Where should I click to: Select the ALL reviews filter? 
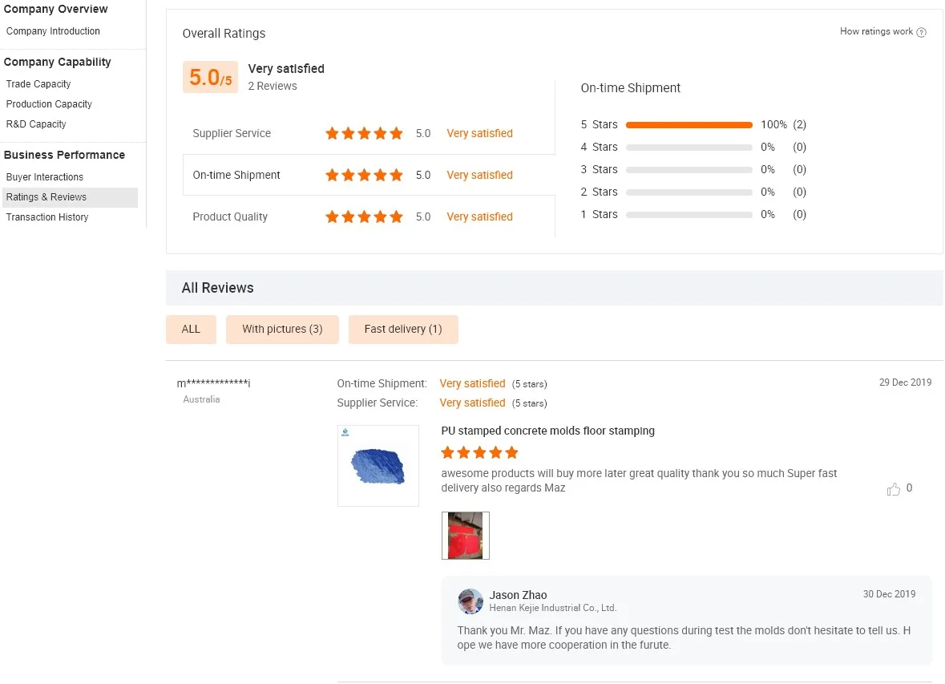(191, 330)
